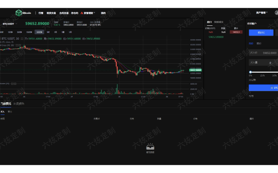278x173 pixels.
Task: Select the 1时 chart interval
Action: 48,32
